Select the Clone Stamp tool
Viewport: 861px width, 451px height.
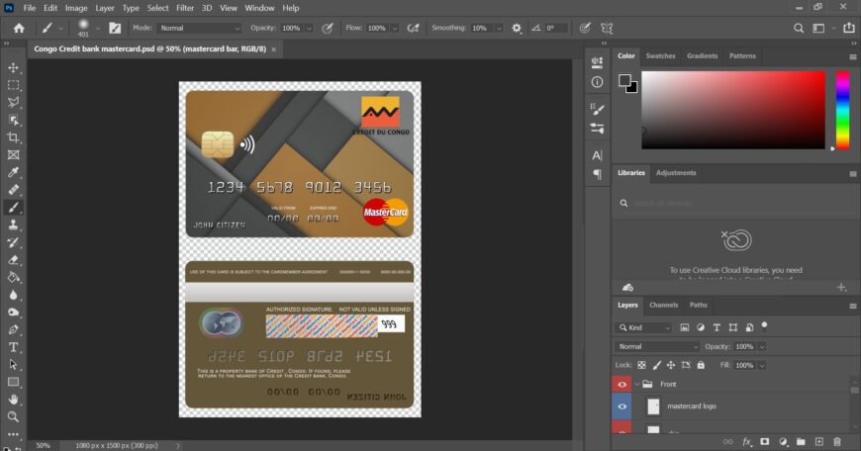click(13, 225)
